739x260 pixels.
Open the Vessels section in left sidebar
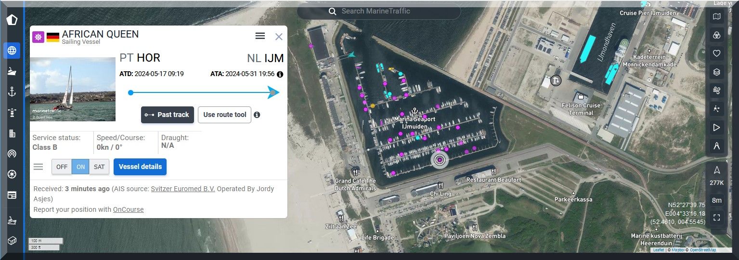pos(12,71)
